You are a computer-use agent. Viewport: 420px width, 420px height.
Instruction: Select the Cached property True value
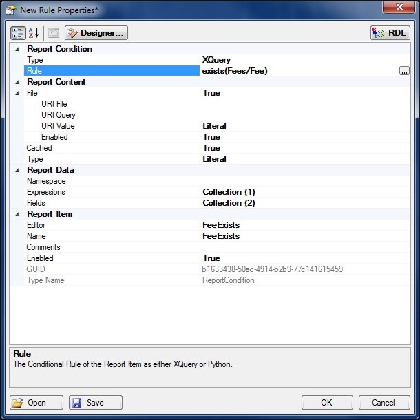tap(211, 148)
